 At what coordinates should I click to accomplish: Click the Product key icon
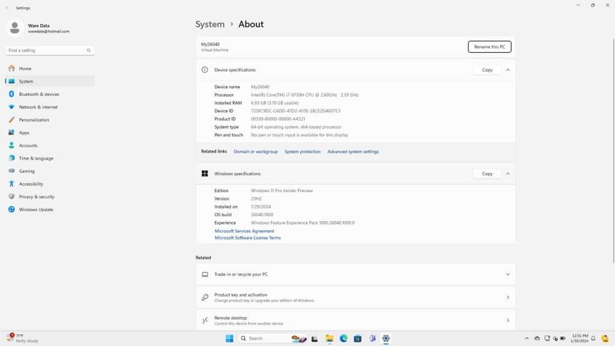click(205, 297)
